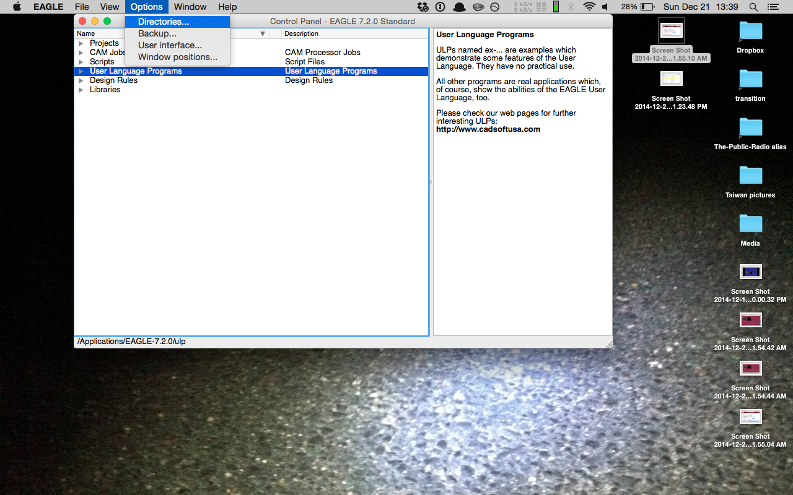Click the bowler hat menu bar icon
Viewport: 793px width, 495px height.
pos(459,7)
